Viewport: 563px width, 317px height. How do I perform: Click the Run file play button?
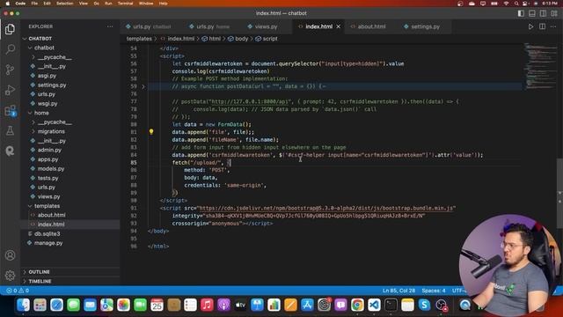530,26
